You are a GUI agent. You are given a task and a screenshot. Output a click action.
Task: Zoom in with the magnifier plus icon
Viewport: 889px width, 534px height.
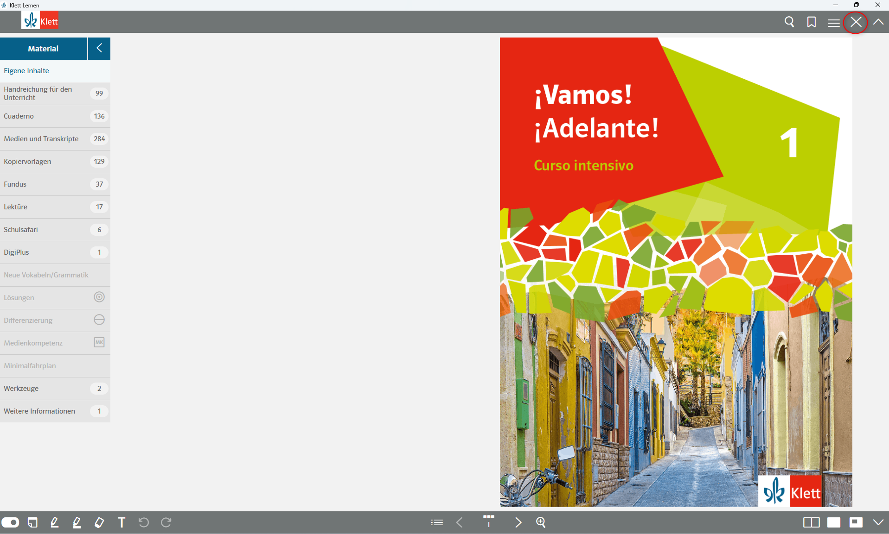coord(541,522)
